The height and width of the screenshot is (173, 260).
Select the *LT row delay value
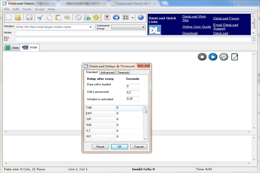point(129,131)
